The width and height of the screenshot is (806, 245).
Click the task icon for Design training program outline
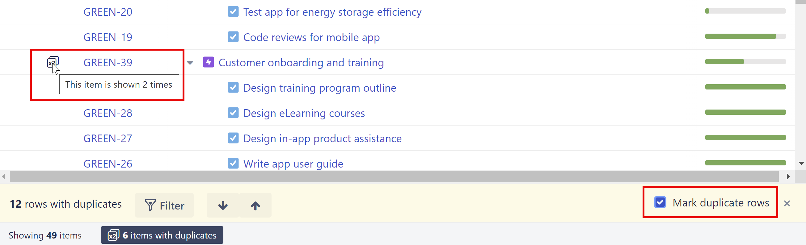pyautogui.click(x=233, y=88)
